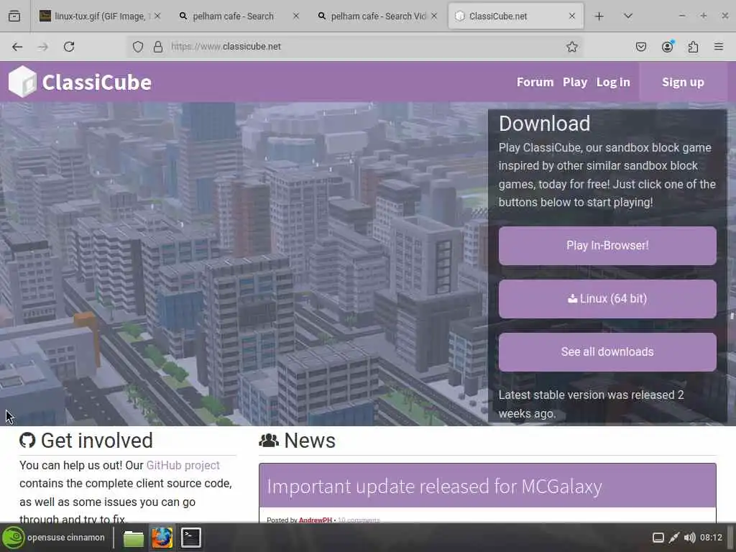Viewport: 736px width, 552px height.
Task: Click the GitHub icon beside Get involved
Action: coord(27,441)
